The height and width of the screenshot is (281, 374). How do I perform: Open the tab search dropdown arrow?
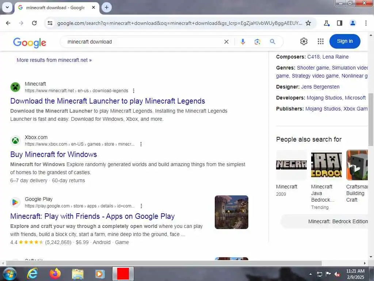pos(7,7)
